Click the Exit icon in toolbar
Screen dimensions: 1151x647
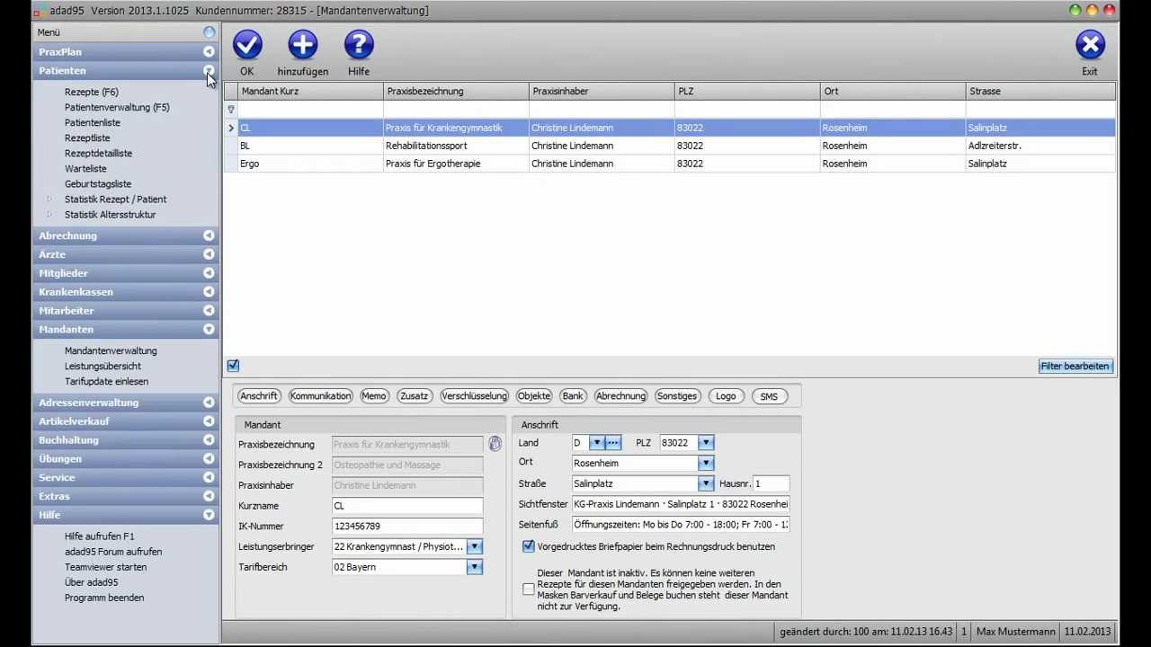(x=1090, y=45)
